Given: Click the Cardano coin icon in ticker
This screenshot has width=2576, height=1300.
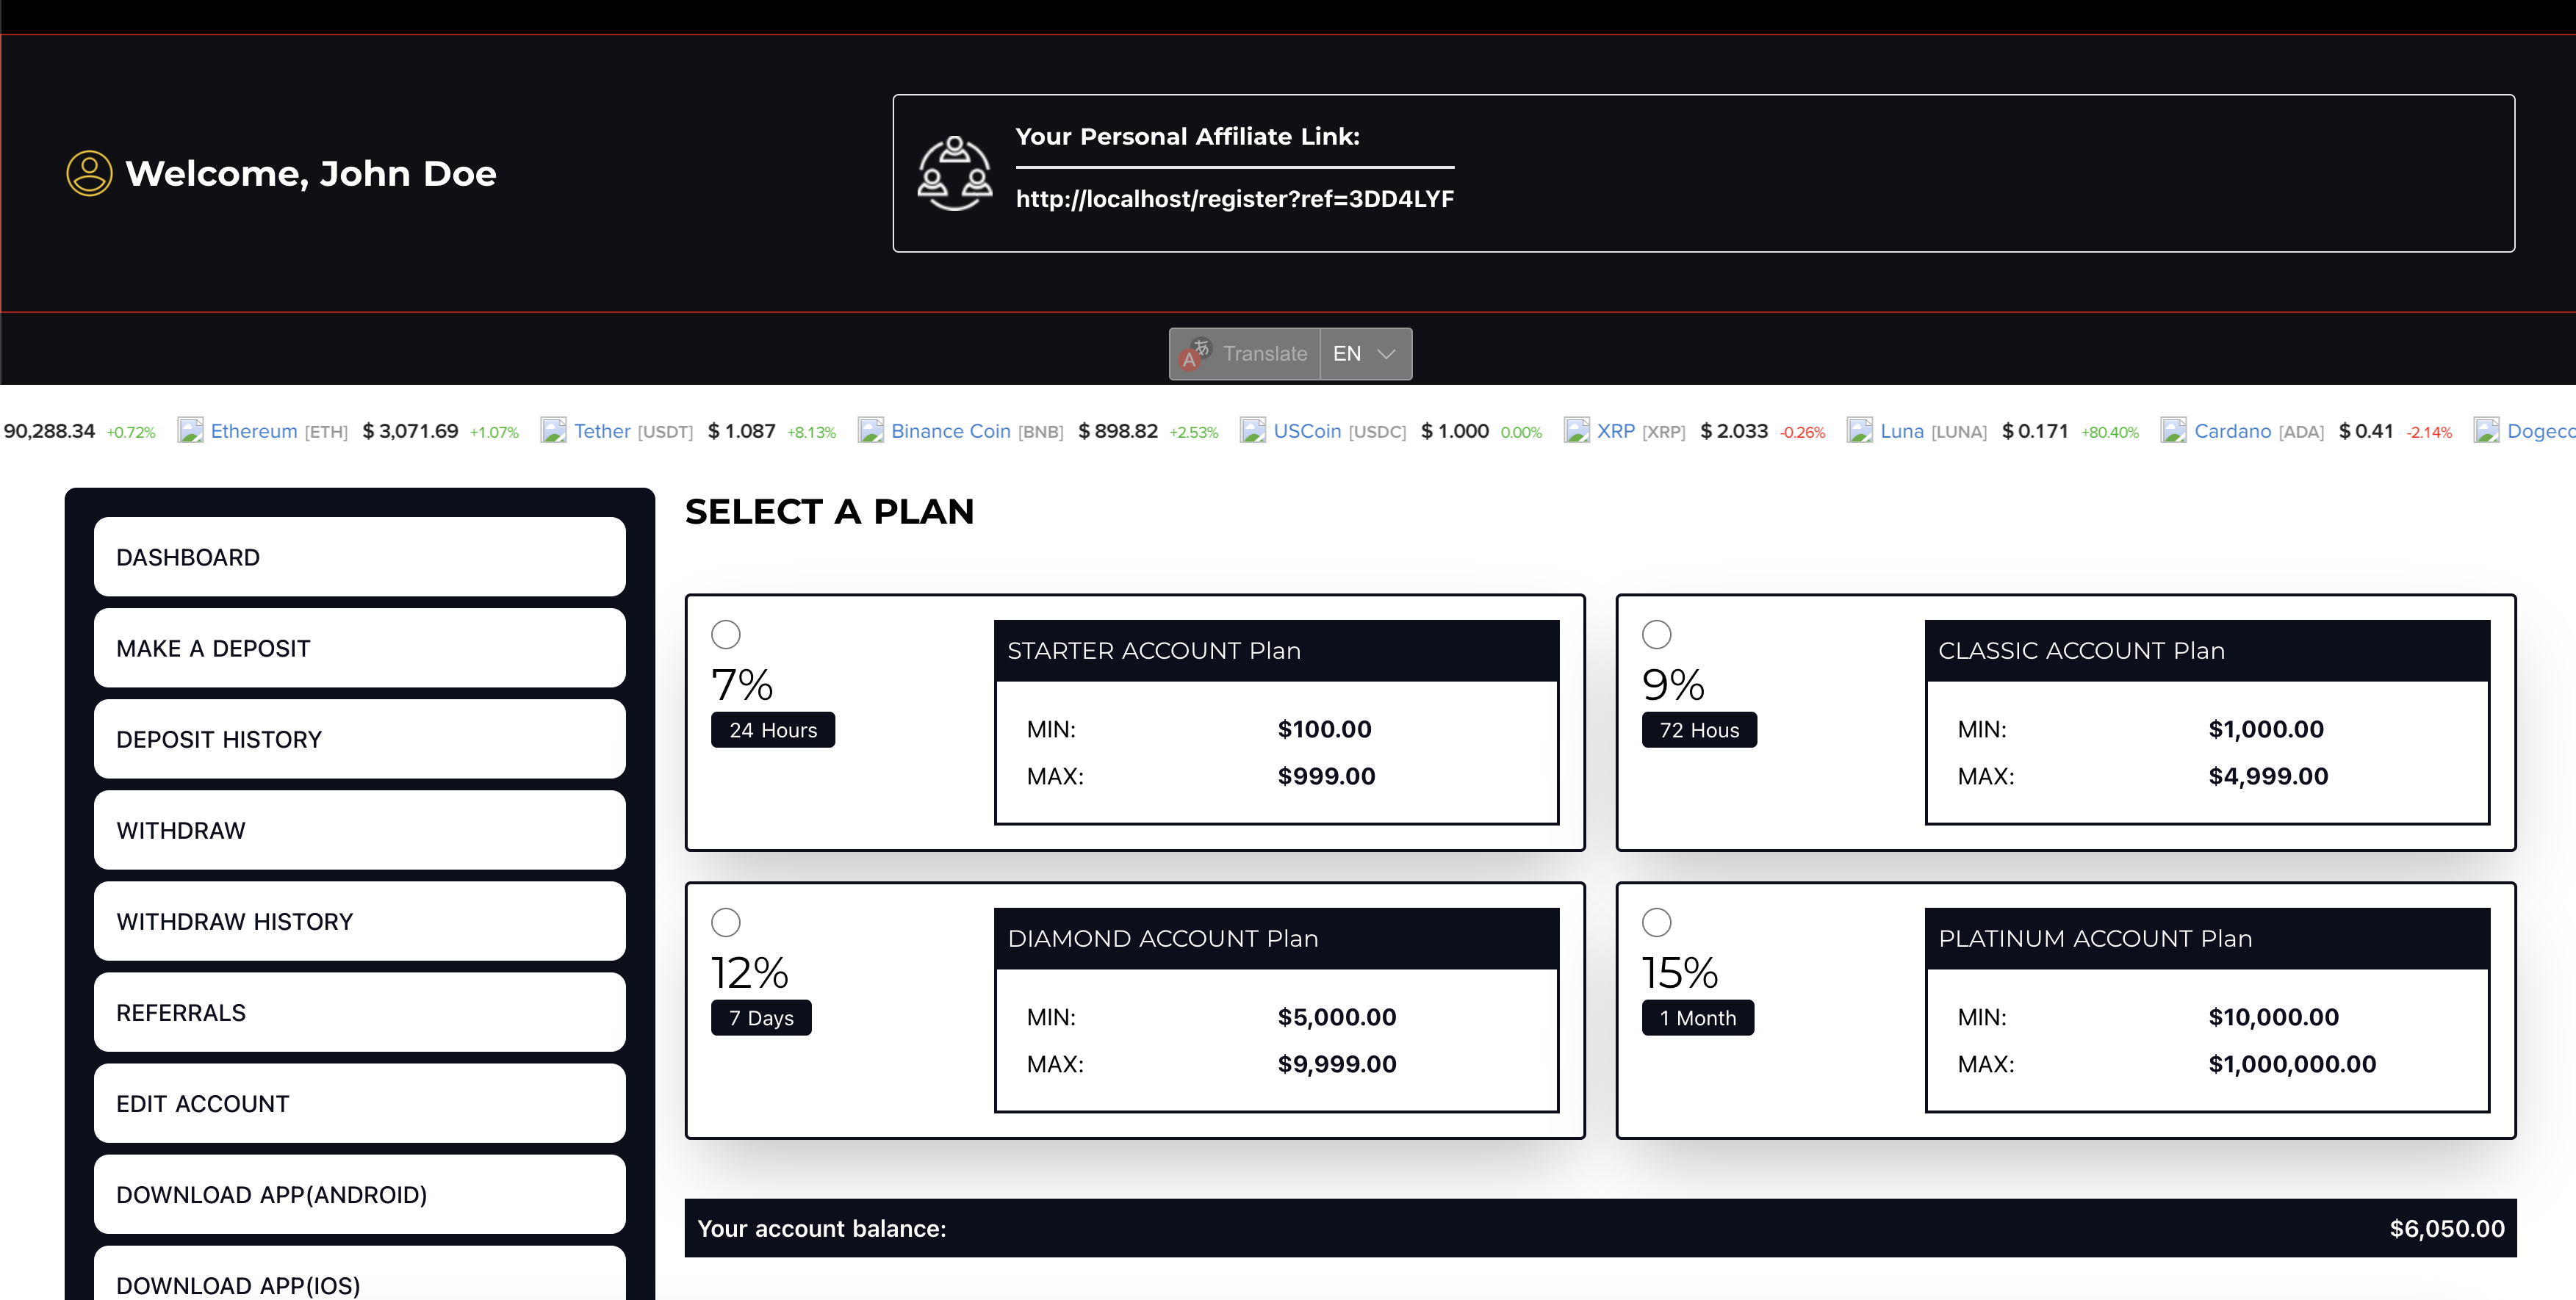Looking at the screenshot, I should tap(2173, 431).
